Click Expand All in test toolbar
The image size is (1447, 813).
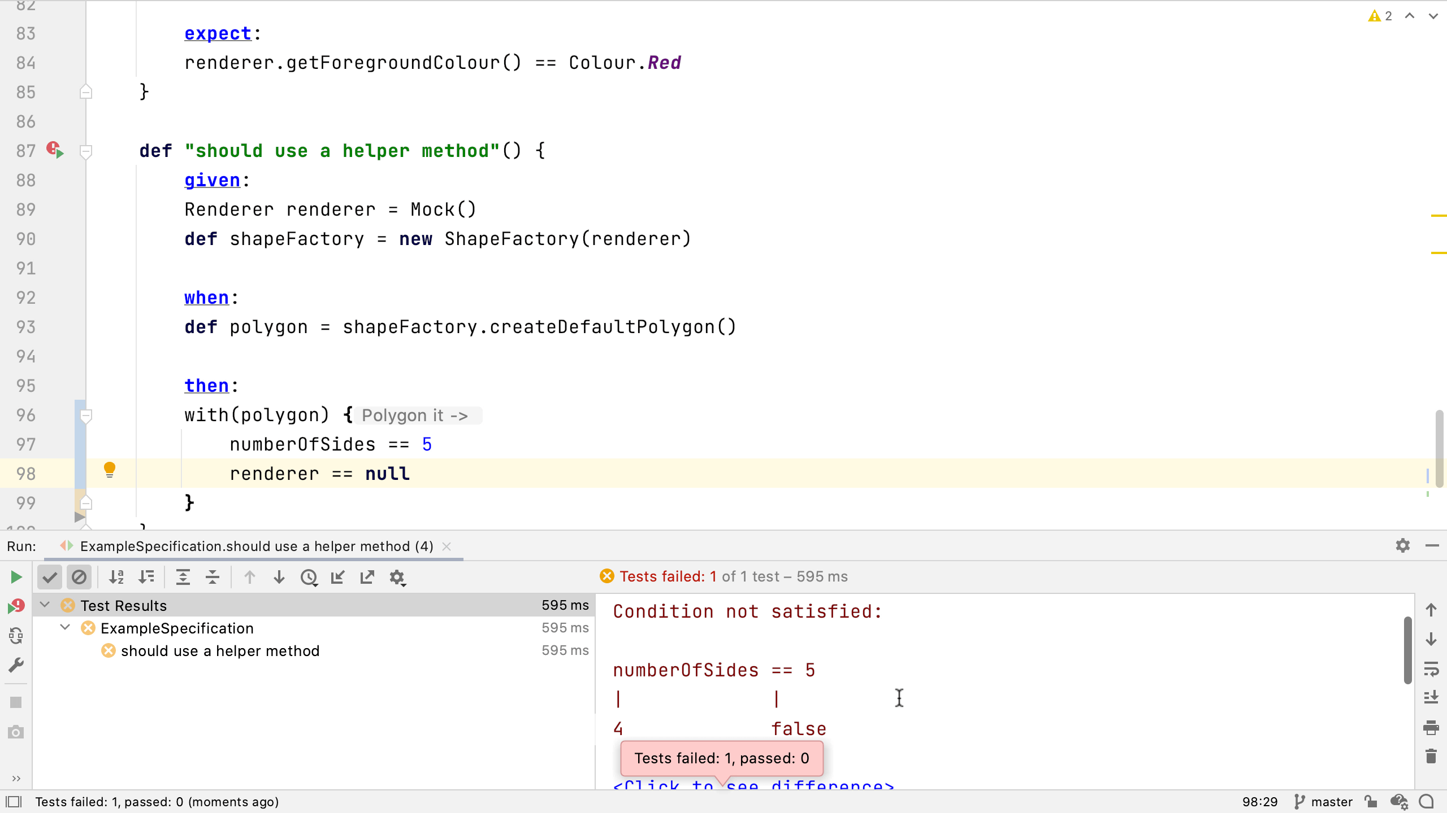click(x=183, y=577)
